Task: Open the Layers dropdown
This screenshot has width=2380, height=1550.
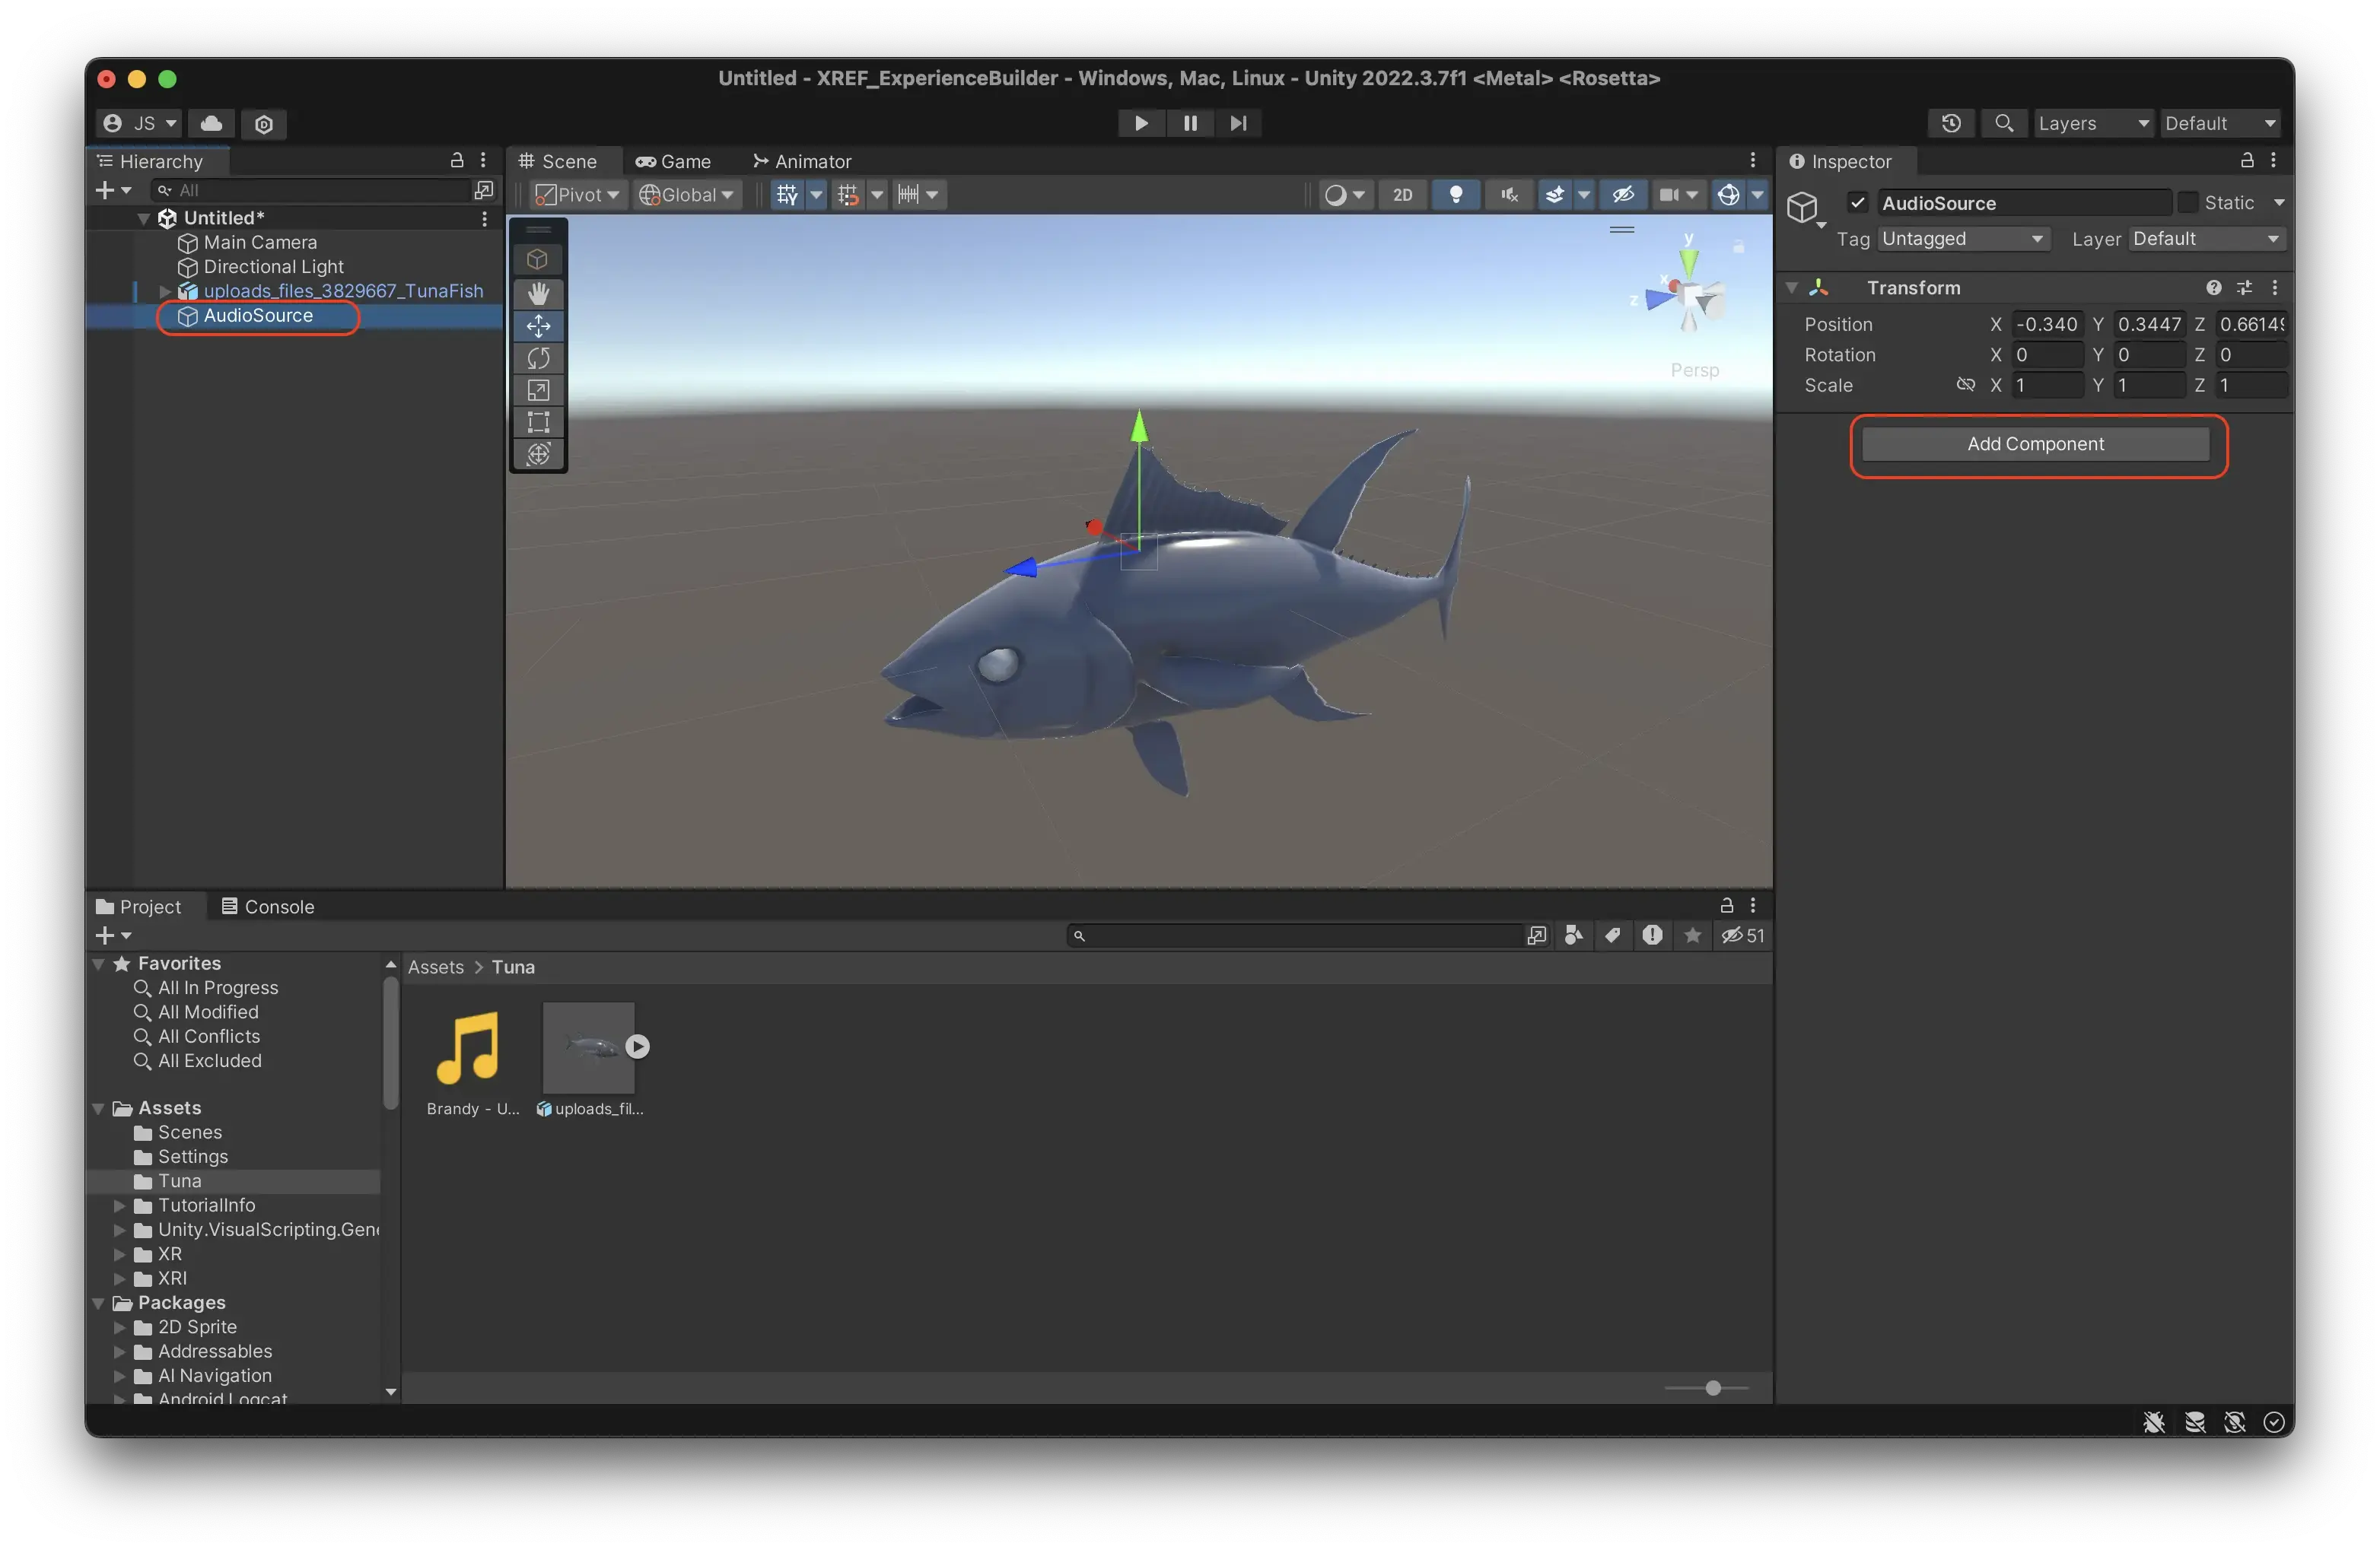Action: pyautogui.click(x=2093, y=123)
